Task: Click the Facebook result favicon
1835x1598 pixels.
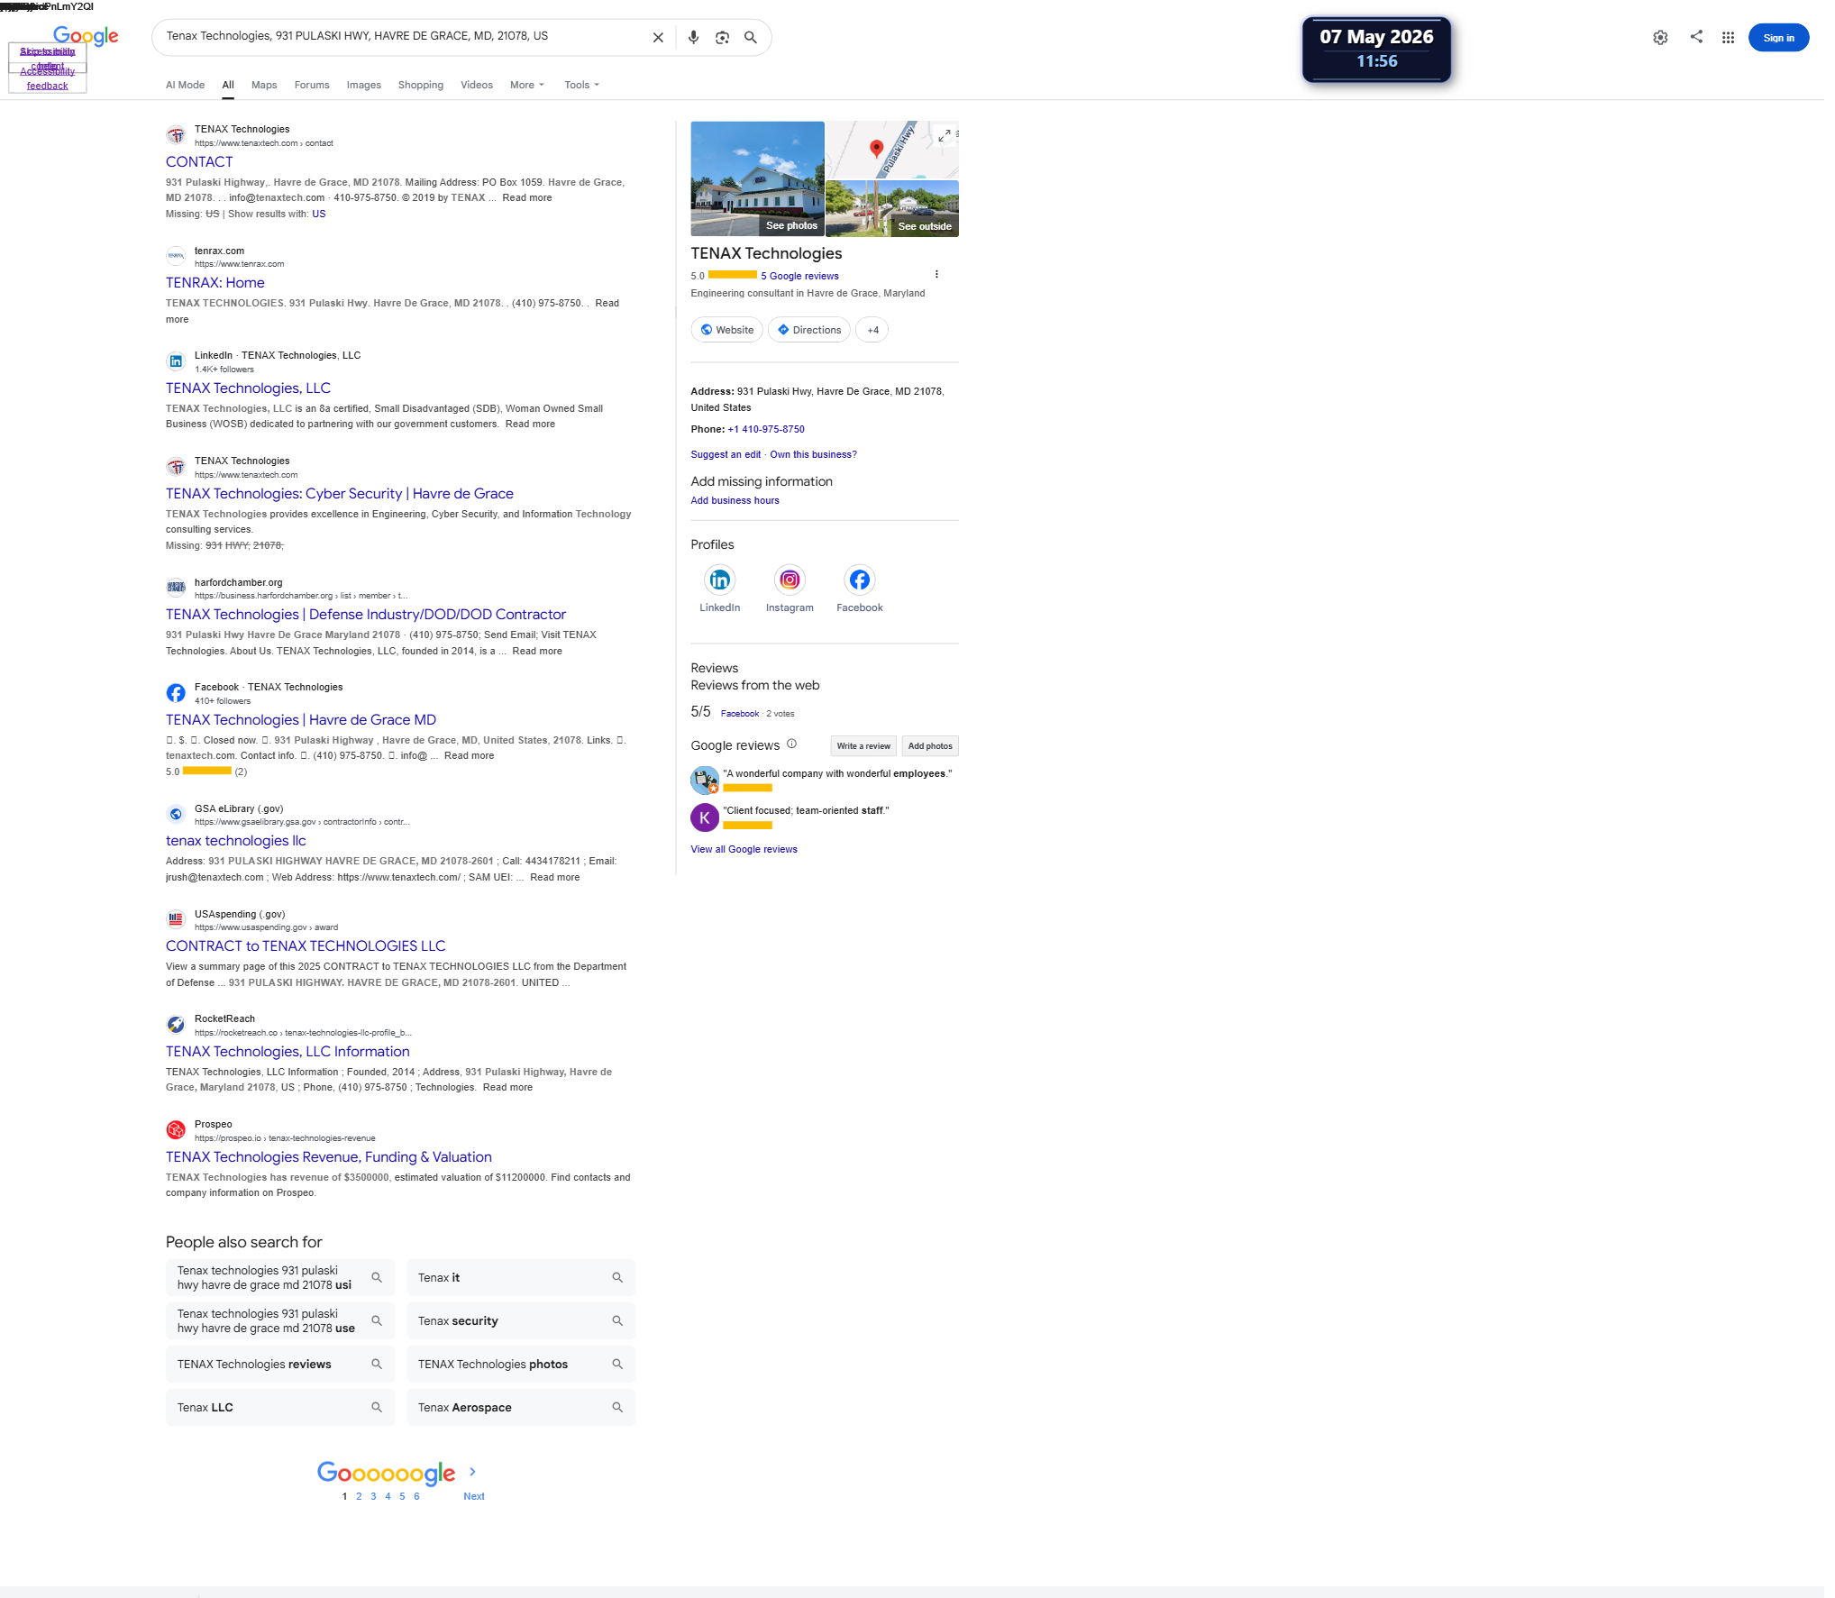Action: (176, 693)
